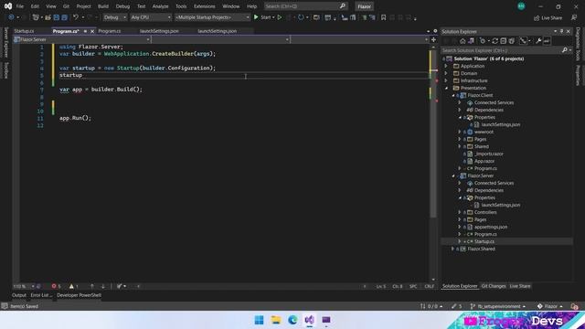Open the 110 % zoom level dropdown
The image size is (585, 329).
(23, 286)
